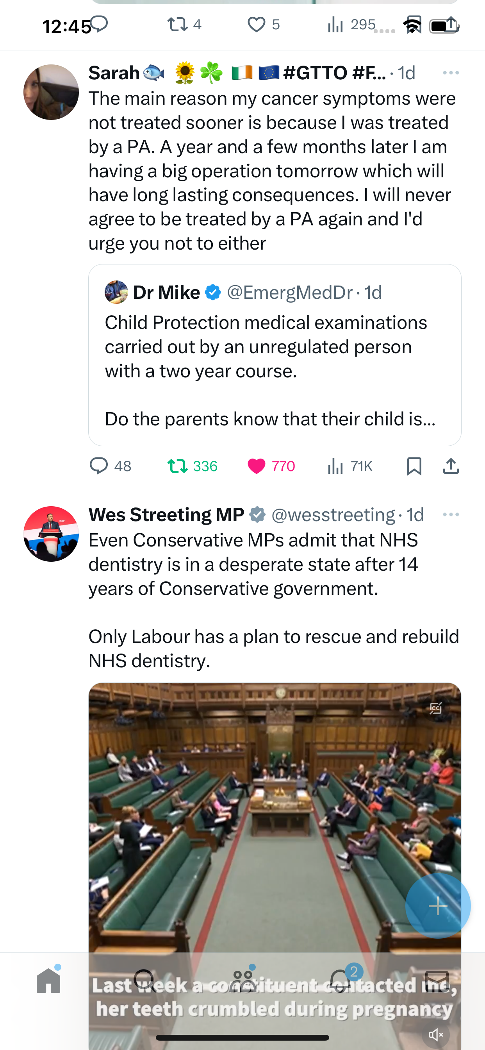Image resolution: width=485 pixels, height=1050 pixels.
Task: Reply to Sarah's tweet with 48 comments
Action: [110, 466]
